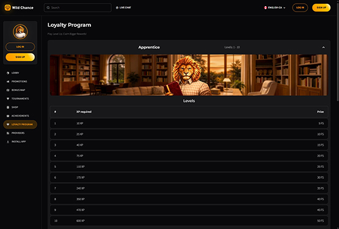Select the Bonus Map sidebar icon
Image resolution: width=339 pixels, height=229 pixels.
tap(8, 90)
